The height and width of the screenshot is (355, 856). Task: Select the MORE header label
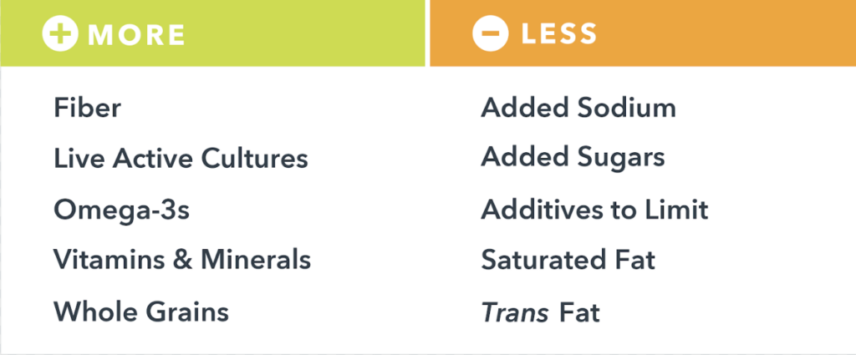point(136,35)
